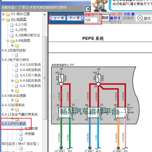Click the page icon beside 6.4.4燃油系统

tap(16, 70)
